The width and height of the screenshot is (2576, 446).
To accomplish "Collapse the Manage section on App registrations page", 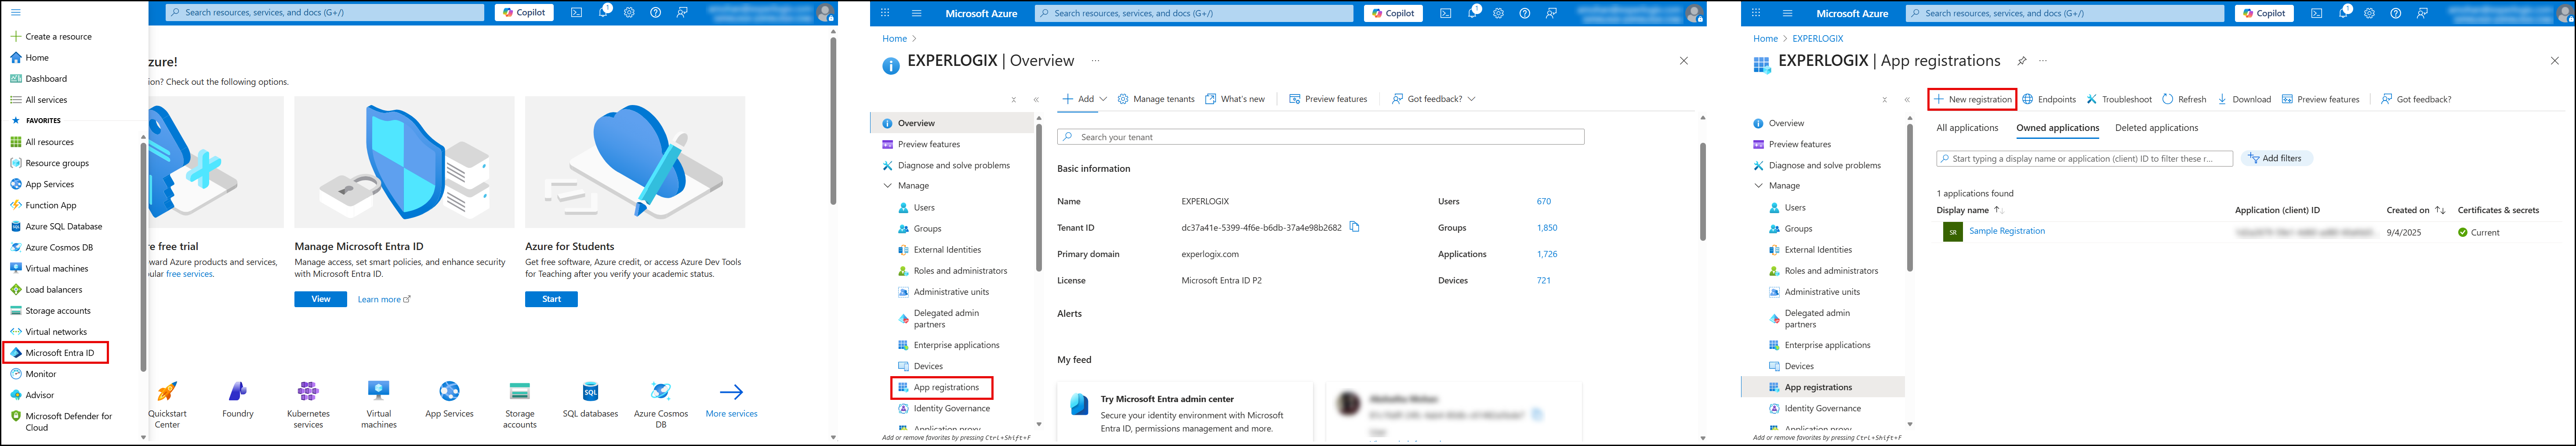I will pos(1758,186).
